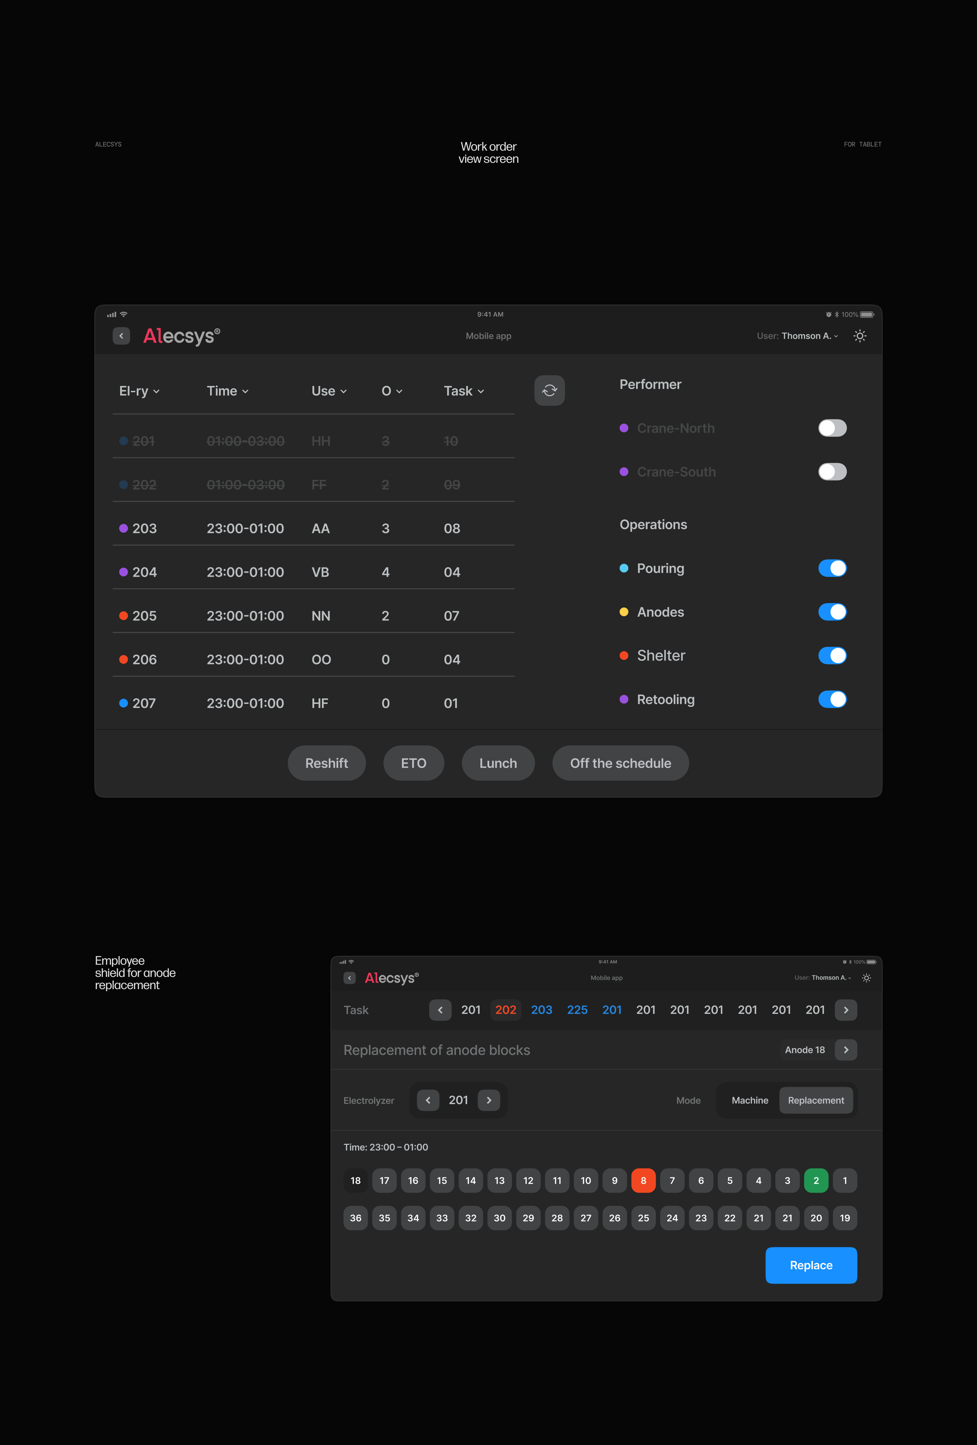
Task: Select task 202 in task strip
Action: [x=505, y=1010]
